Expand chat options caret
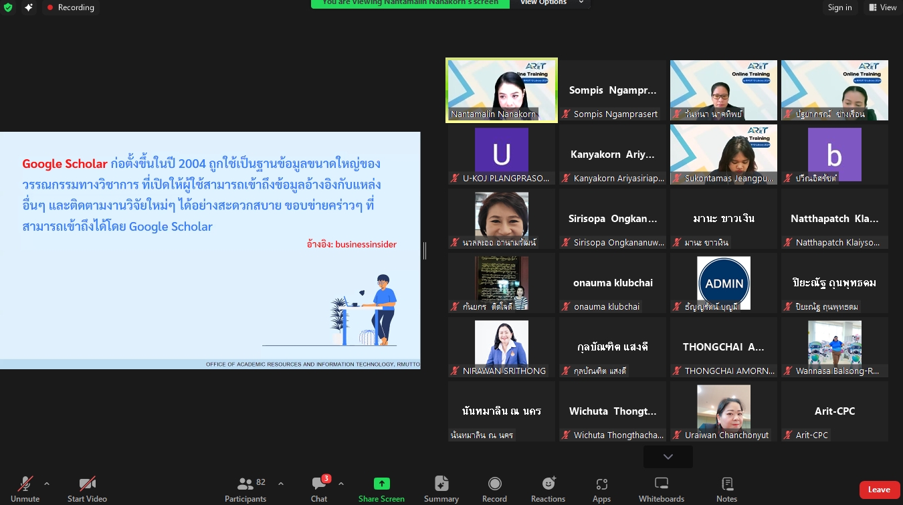 tap(341, 484)
